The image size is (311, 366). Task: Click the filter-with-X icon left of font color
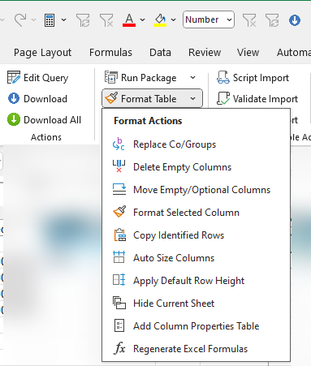click(x=106, y=20)
